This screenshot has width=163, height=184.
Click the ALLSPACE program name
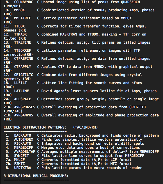coord(23,99)
